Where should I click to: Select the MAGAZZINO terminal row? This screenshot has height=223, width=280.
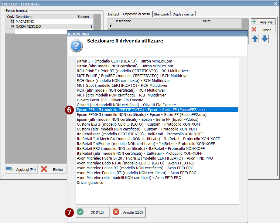click(46, 22)
